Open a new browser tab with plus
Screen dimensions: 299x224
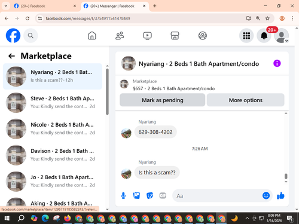tap(155, 6)
